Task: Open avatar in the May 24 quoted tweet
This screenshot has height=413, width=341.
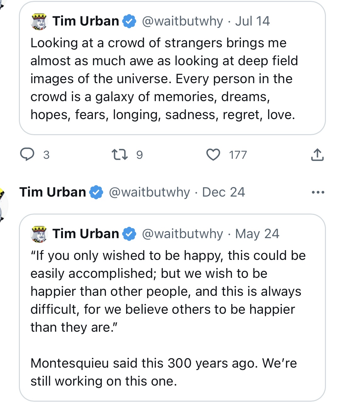Action: [39, 234]
